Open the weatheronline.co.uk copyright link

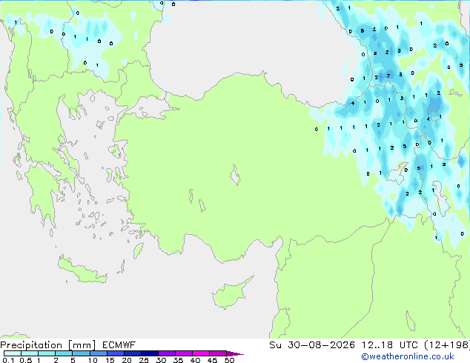[408, 356]
